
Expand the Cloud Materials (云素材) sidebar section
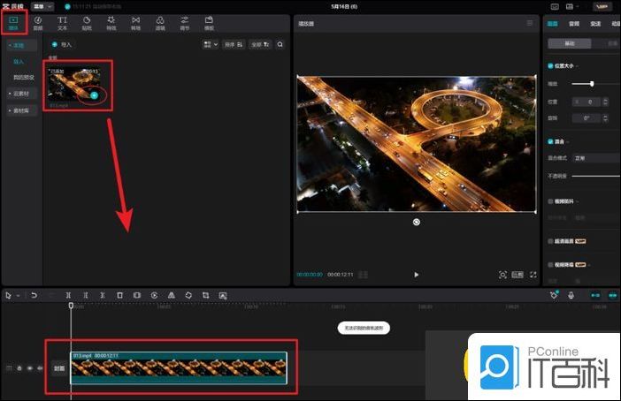point(19,93)
